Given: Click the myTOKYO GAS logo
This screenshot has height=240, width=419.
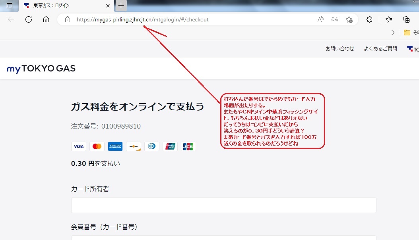Looking at the screenshot, I should [41, 69].
